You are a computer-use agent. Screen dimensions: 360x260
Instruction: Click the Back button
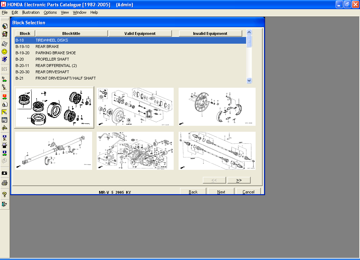(x=193, y=191)
